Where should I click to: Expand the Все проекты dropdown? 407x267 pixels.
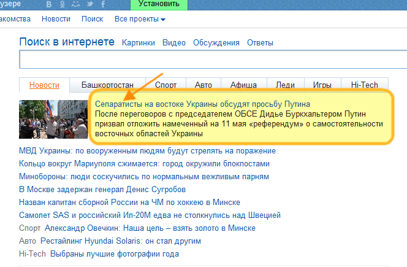tap(140, 19)
